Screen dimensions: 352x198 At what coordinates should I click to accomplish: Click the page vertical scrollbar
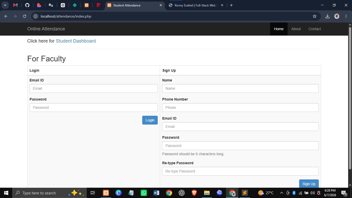350,98
